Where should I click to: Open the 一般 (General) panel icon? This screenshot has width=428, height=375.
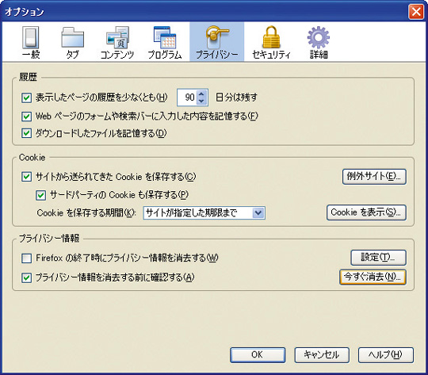coord(31,38)
